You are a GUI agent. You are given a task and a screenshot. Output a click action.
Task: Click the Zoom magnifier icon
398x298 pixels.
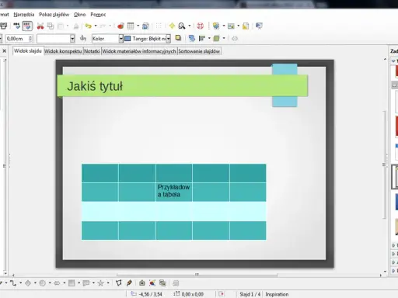(x=182, y=26)
